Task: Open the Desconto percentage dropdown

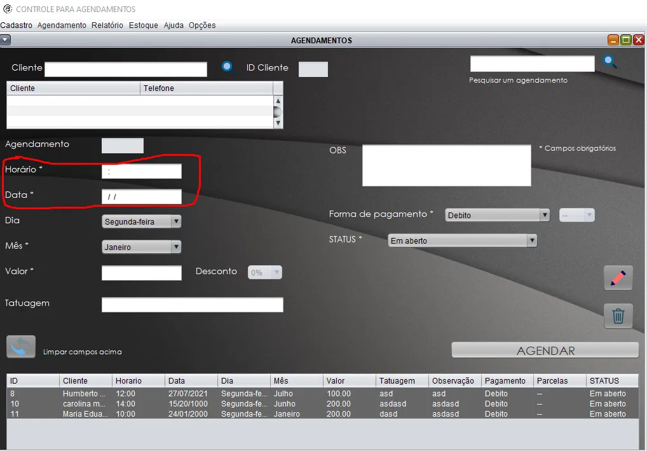Action: (265, 273)
